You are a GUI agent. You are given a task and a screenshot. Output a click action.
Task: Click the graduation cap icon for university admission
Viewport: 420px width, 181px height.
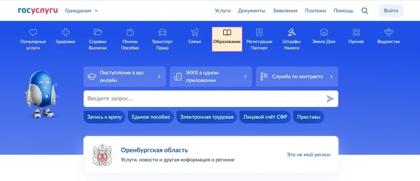[92, 77]
